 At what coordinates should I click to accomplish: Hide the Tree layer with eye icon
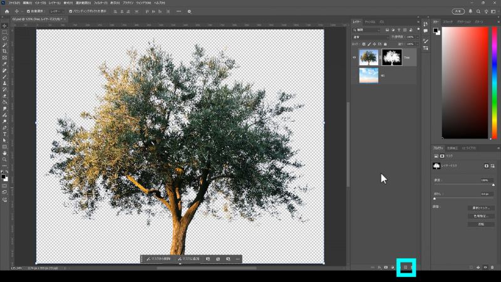(354, 58)
